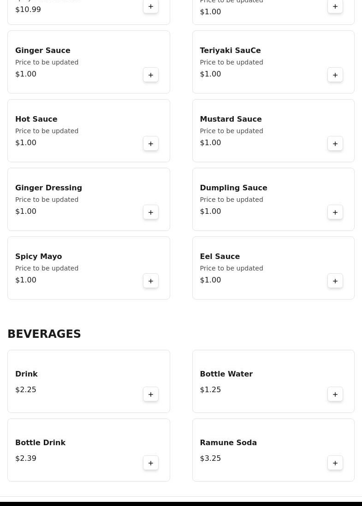Add Teriyaki Sauce using its plus button
The width and height of the screenshot is (362, 506).
pos(335,75)
